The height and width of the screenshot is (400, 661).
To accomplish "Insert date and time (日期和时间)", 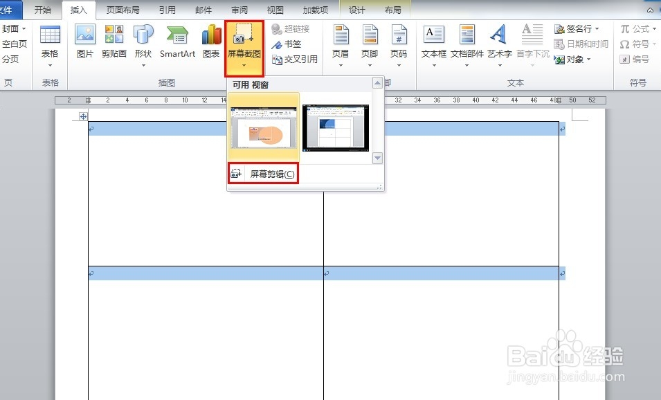I will click(x=580, y=44).
